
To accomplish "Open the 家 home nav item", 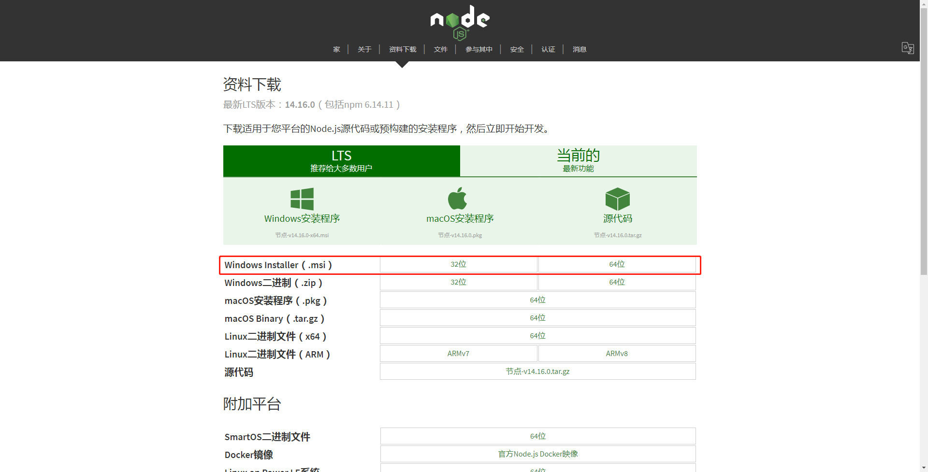I will click(x=337, y=49).
